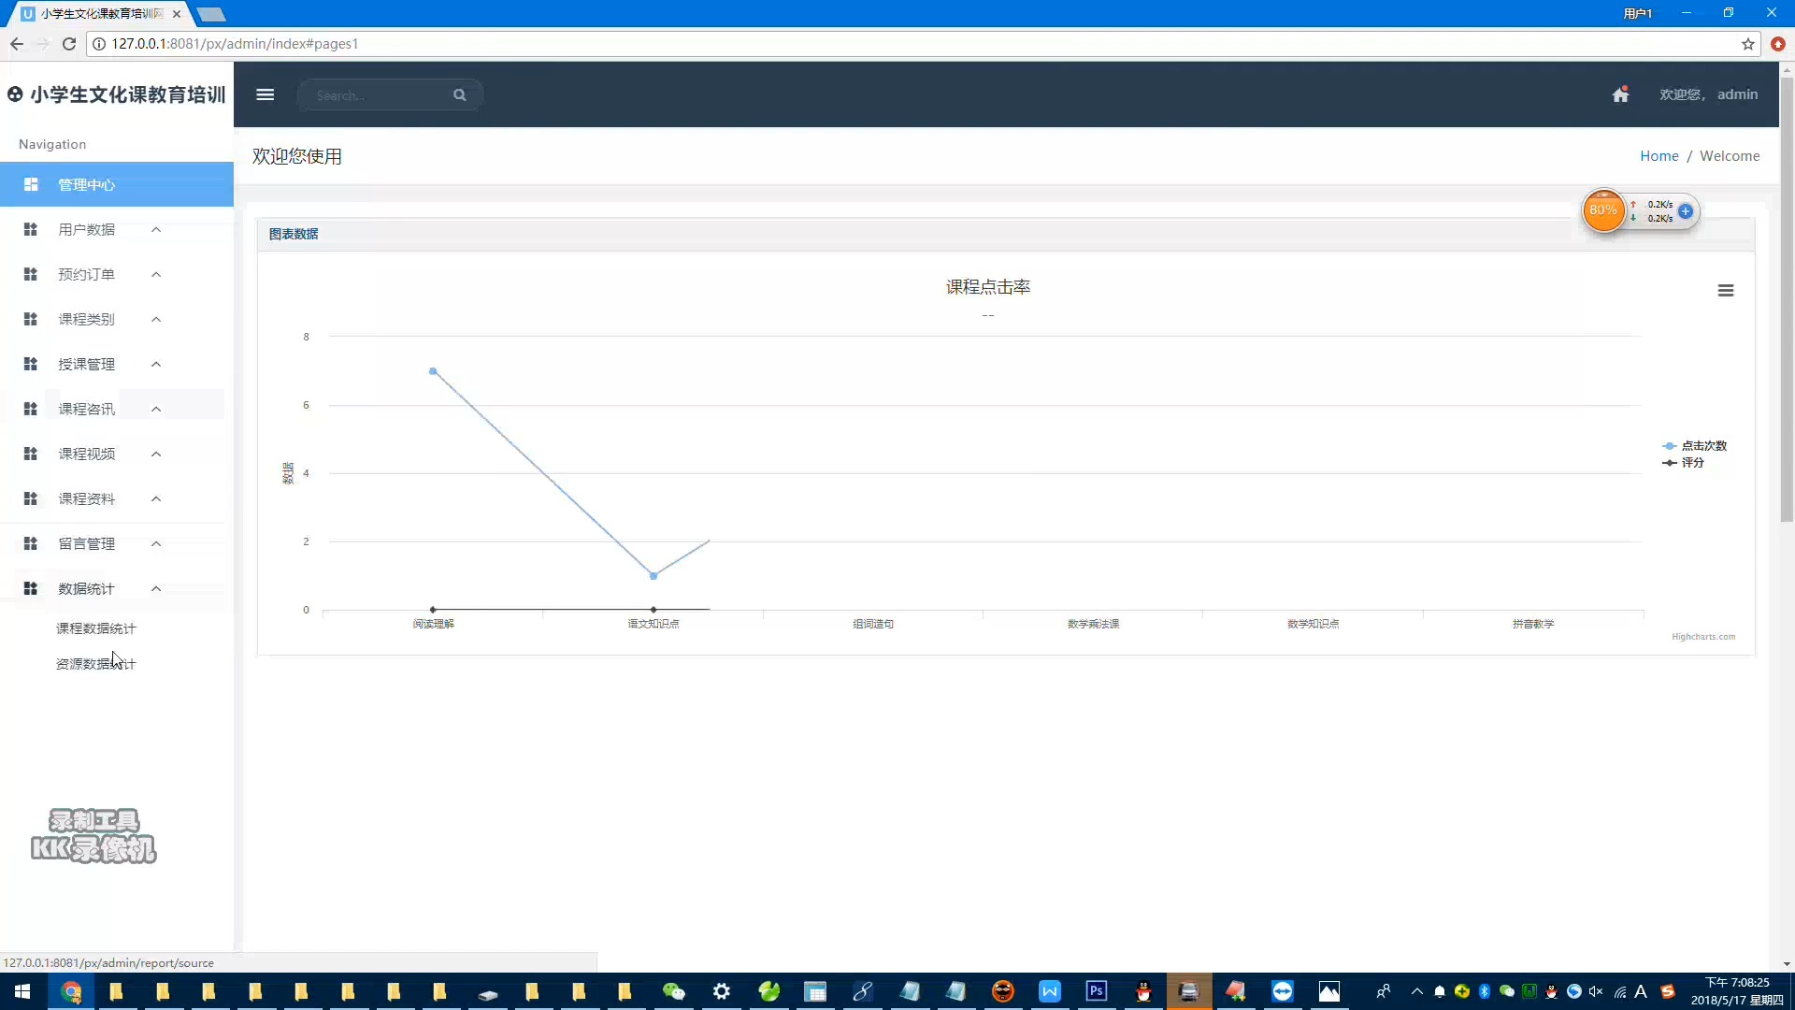Open 课程数据统计 submenu item
This screenshot has height=1010, width=1795.
(95, 628)
